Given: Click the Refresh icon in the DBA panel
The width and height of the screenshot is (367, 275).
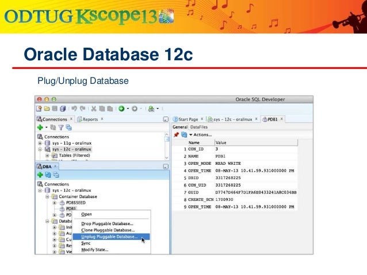Looking at the screenshot, I should point(48,175).
